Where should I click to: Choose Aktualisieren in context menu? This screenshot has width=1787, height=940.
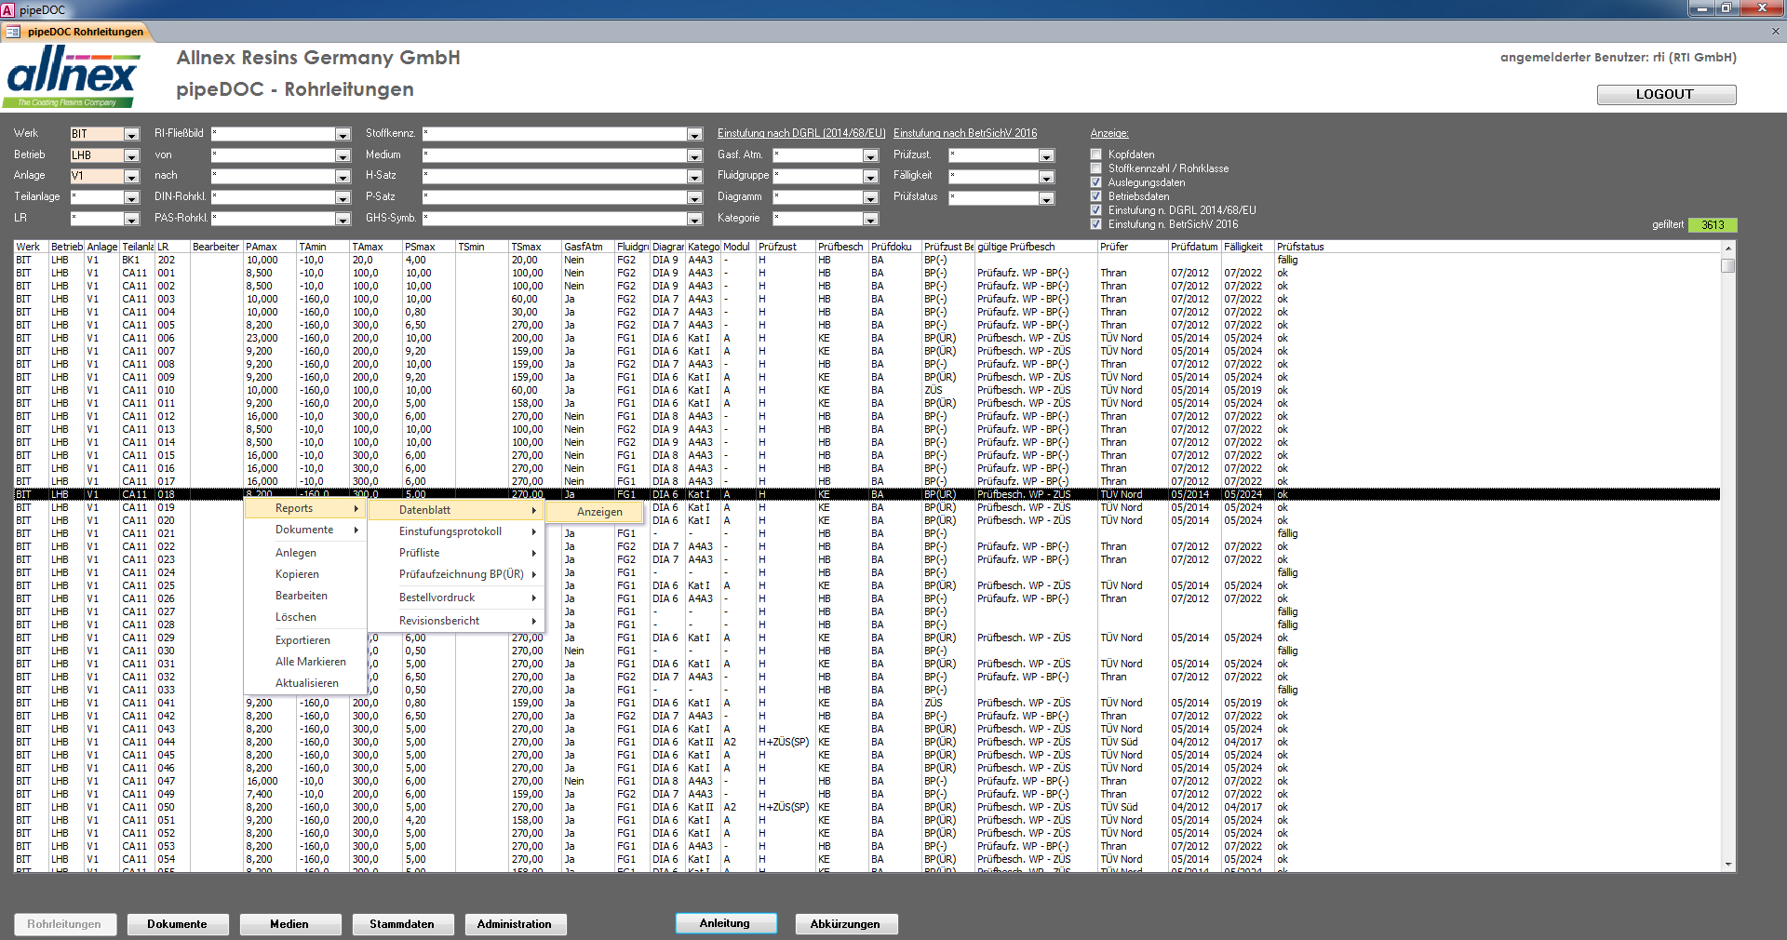coord(304,683)
